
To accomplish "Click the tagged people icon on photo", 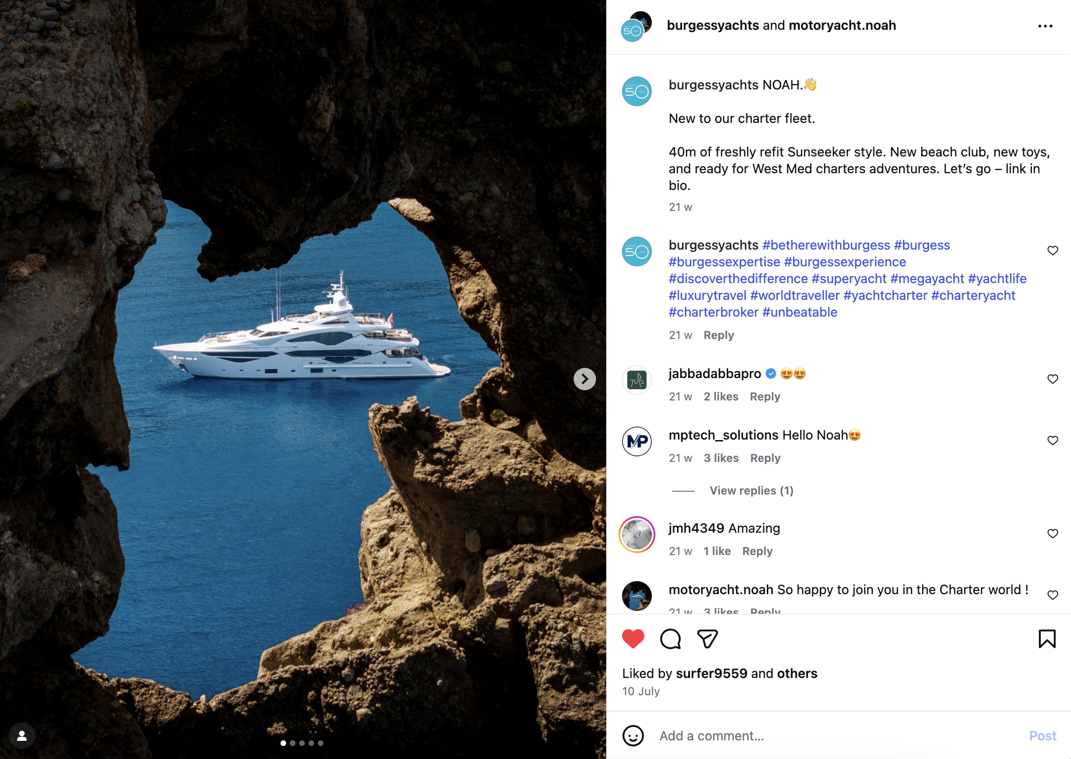I will coord(21,736).
